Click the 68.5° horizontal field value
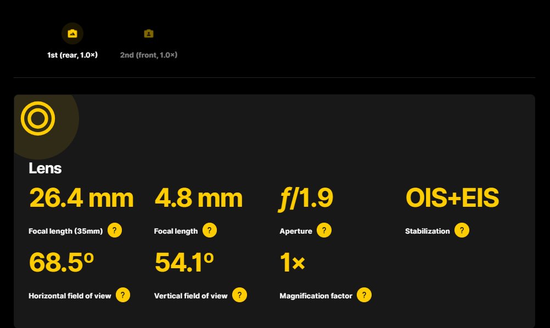Screen dimensions: 550x328 (x=61, y=263)
